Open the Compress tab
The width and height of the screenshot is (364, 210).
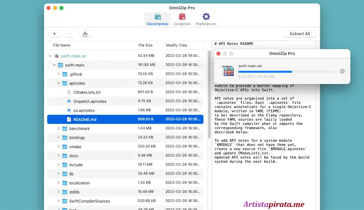coord(182,19)
